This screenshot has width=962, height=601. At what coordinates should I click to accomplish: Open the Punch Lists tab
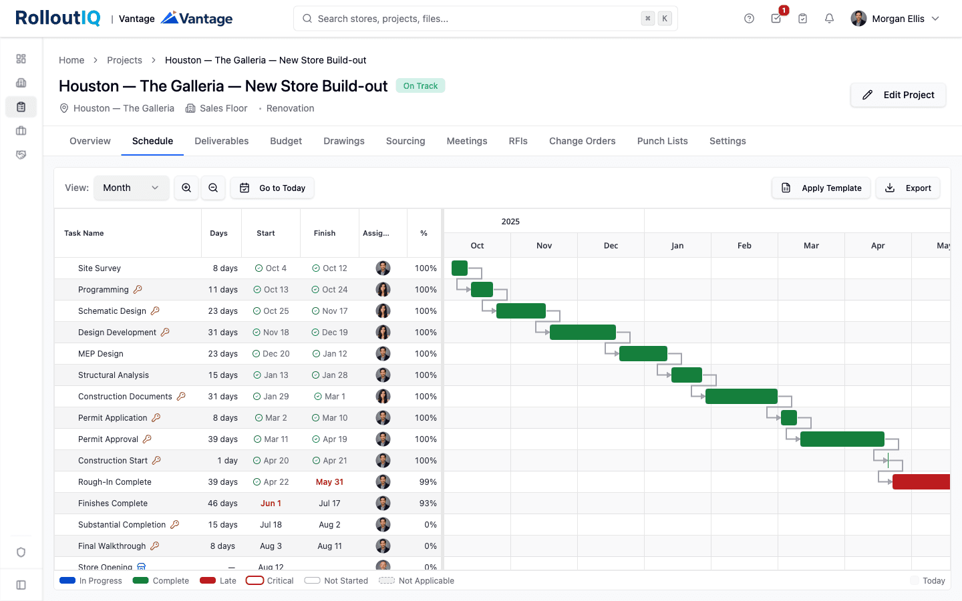663,141
